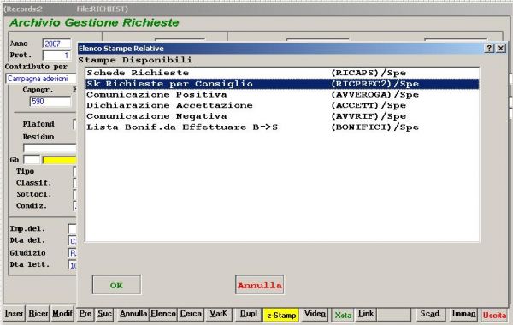Close the Elenco Stampe Relative dialog
Image resolution: width=513 pixels, height=325 pixels.
[x=501, y=49]
